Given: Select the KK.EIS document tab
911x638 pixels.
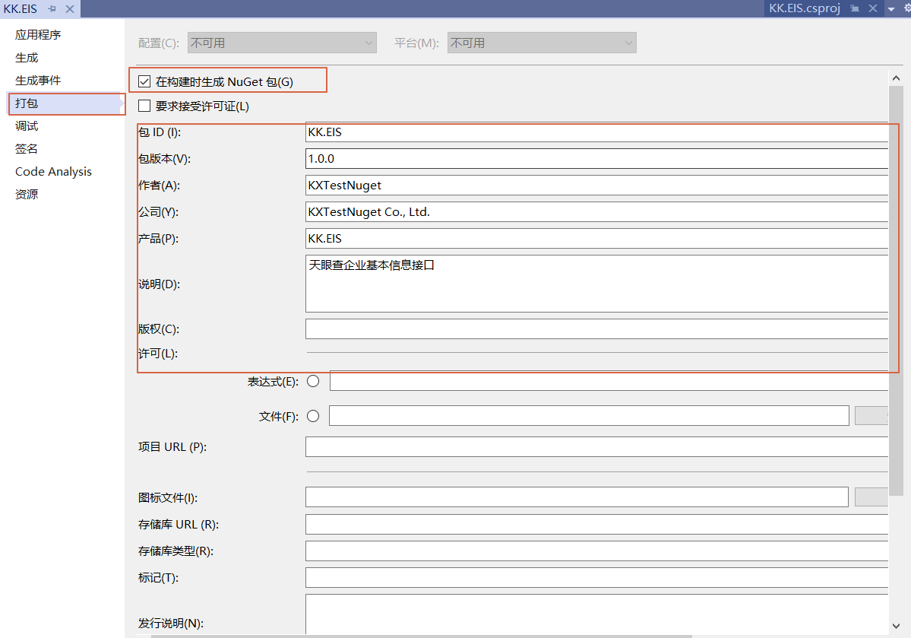Looking at the screenshot, I should coord(21,8).
